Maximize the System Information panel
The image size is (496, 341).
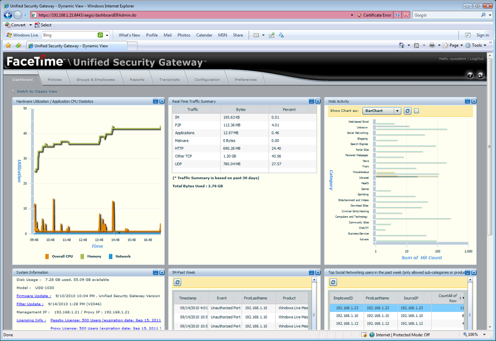click(162, 272)
